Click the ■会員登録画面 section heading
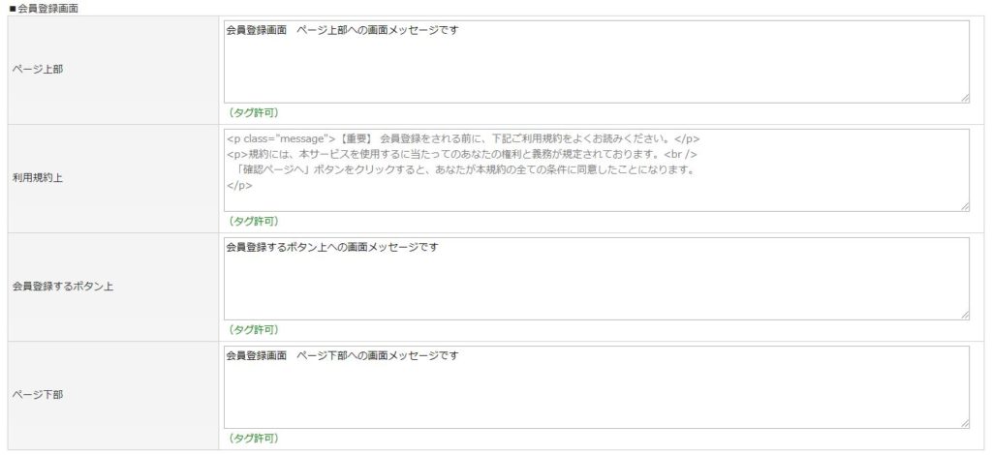Image resolution: width=992 pixels, height=455 pixels. coord(45,9)
